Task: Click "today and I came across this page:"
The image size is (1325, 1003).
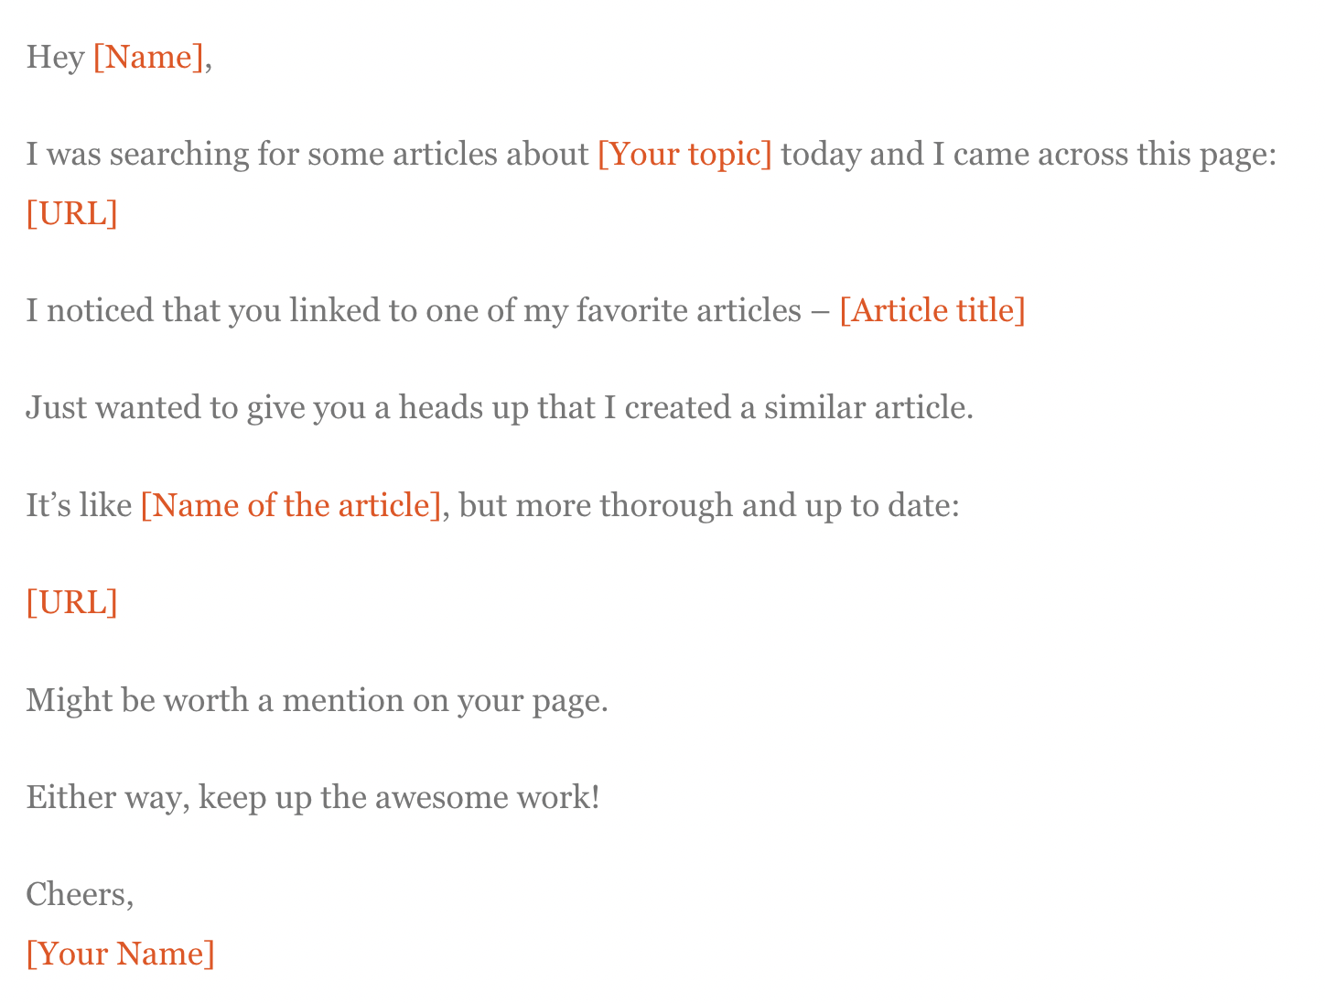Action: [x=1028, y=154]
